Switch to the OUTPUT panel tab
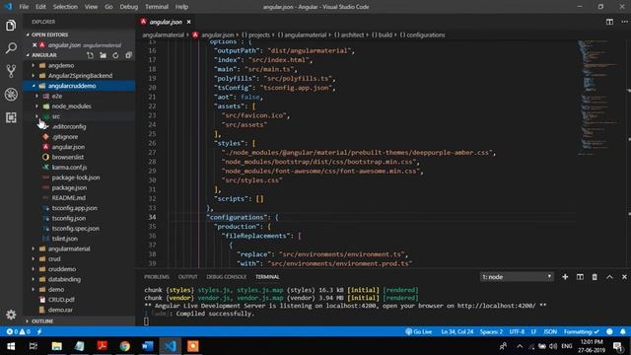The width and height of the screenshot is (631, 355). 188,277
